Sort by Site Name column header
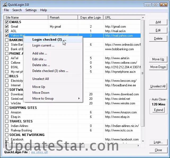 (26, 18)
